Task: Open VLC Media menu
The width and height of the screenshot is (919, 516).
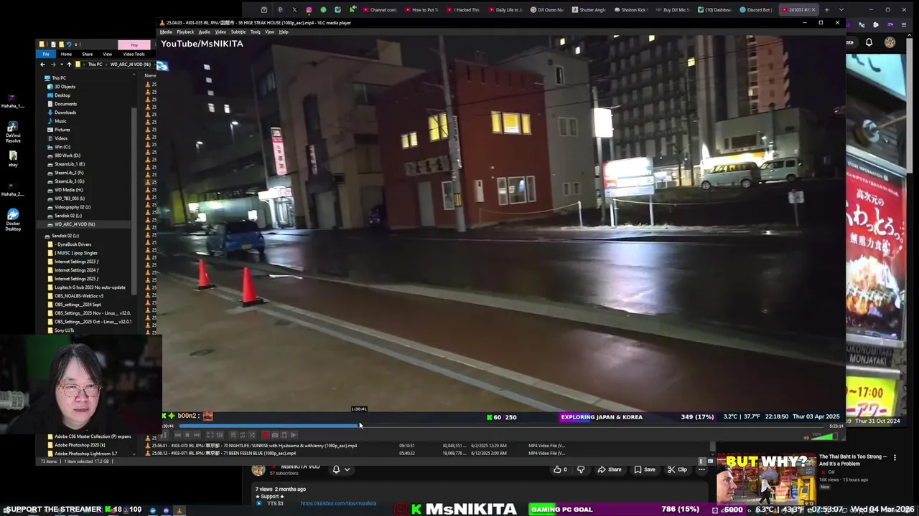Action: [x=166, y=32]
